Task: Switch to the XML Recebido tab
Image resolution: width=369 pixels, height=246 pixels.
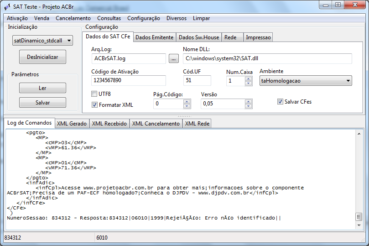Action: click(109, 124)
